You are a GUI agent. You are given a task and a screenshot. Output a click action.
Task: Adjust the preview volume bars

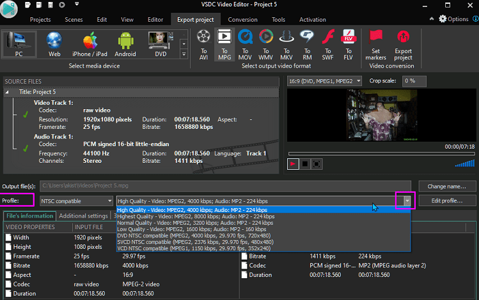pos(465,163)
